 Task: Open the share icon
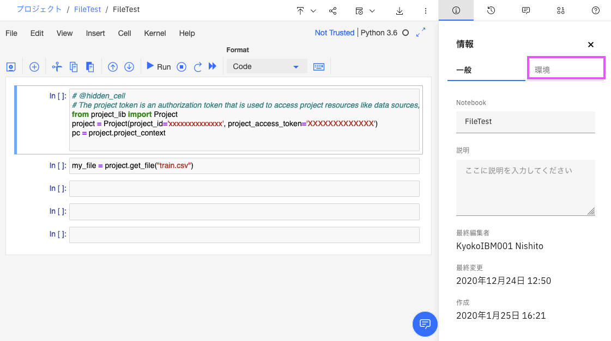coord(333,11)
